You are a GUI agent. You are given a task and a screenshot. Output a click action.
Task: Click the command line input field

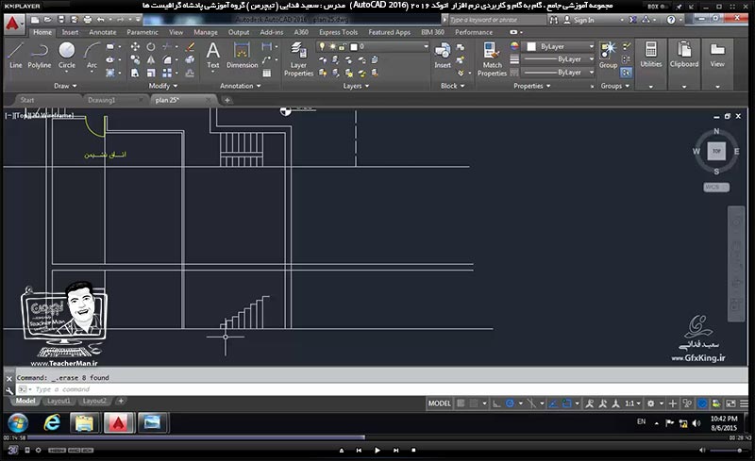click(x=382, y=389)
